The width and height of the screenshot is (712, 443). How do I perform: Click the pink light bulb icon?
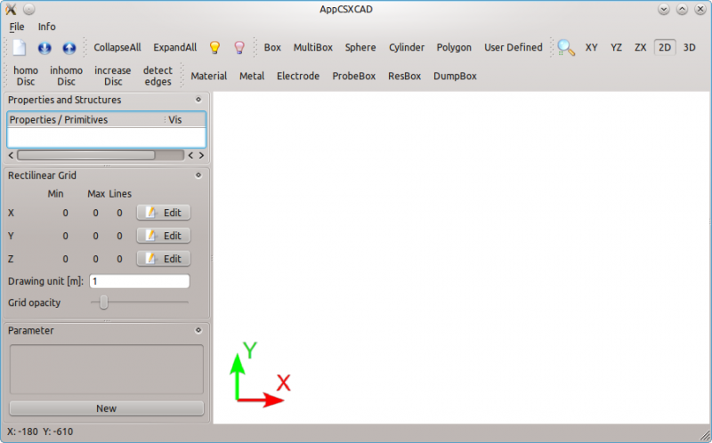239,48
